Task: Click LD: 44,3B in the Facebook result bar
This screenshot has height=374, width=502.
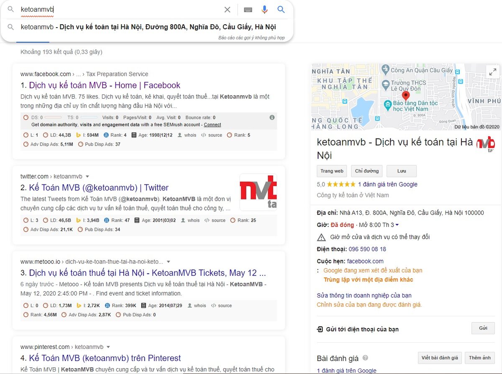Action: coord(60,135)
